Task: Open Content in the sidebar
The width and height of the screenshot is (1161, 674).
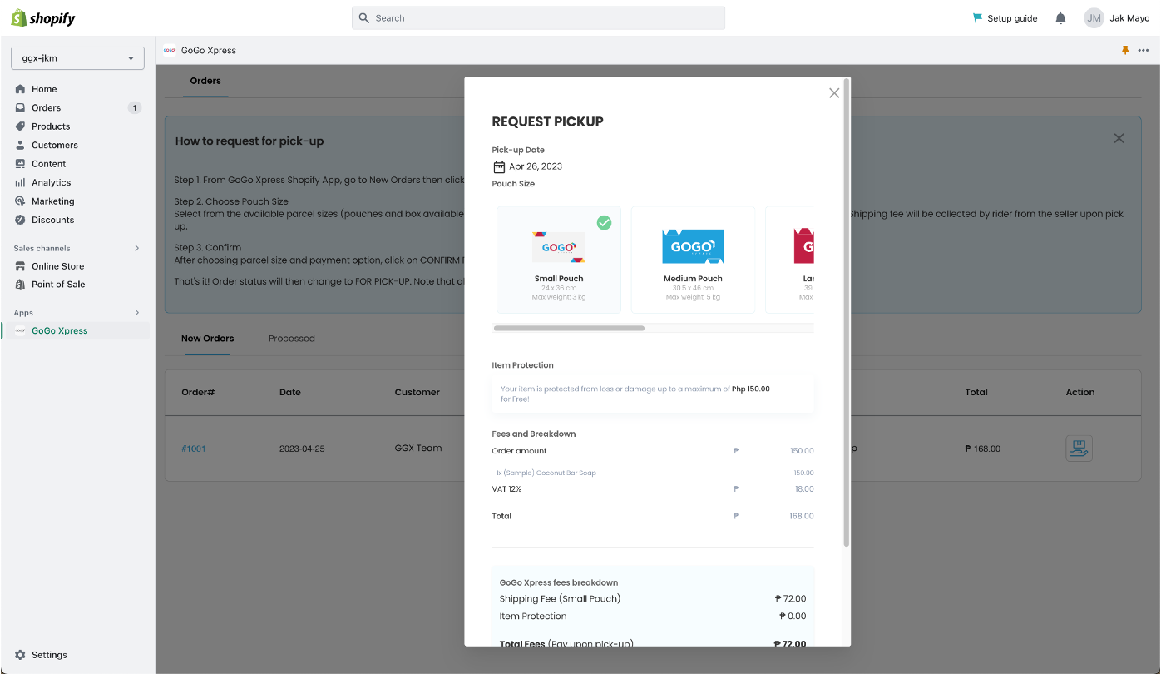Action: pos(48,164)
